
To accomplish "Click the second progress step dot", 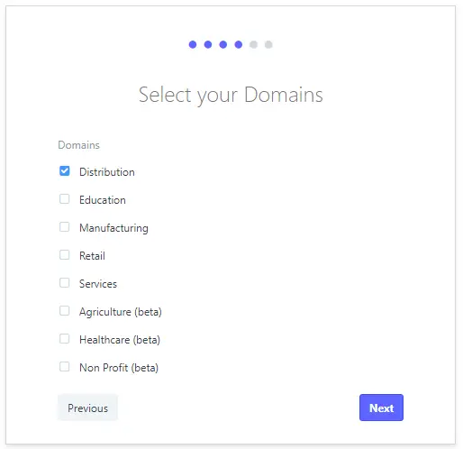I will click(x=208, y=44).
